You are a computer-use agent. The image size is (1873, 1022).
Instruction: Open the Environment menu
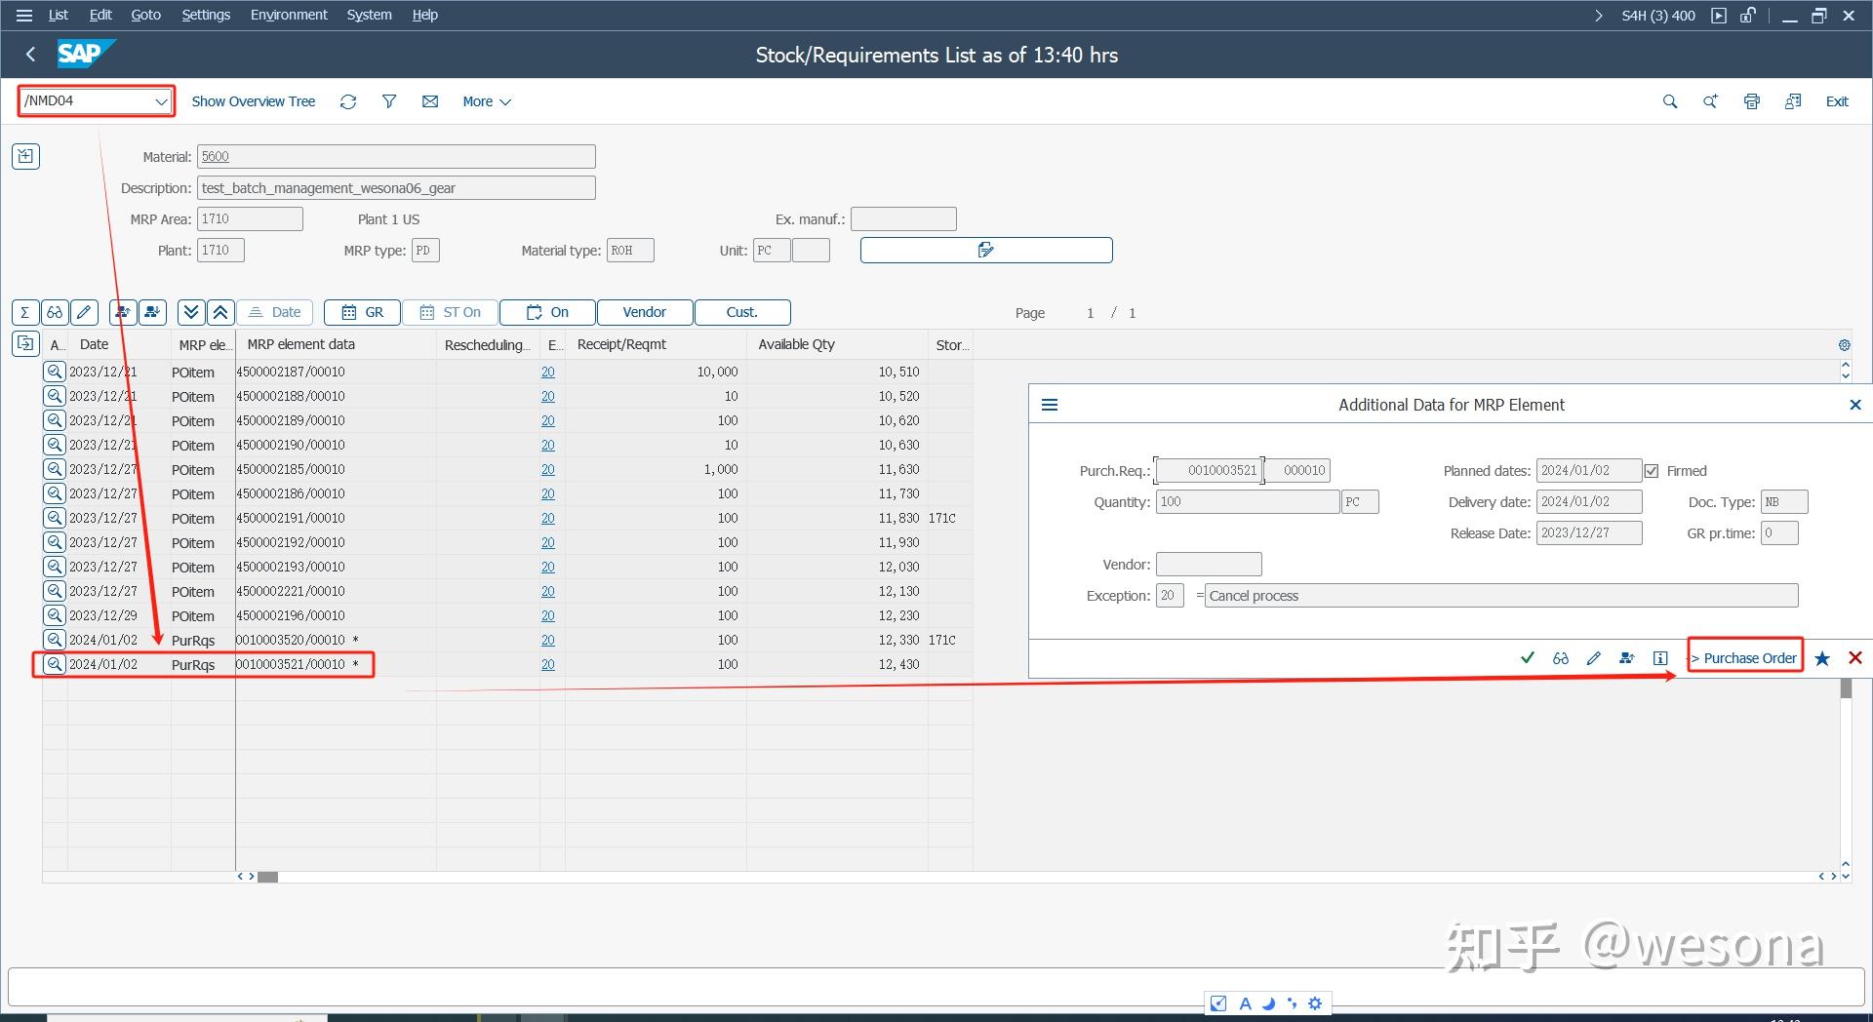coord(288,15)
